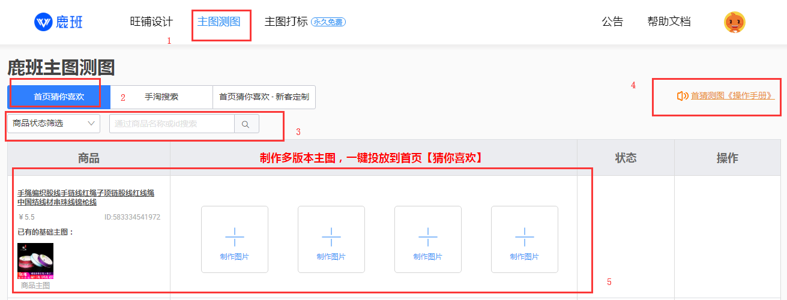Open 旺铺设计 in top navigation
Screen dimensions: 787x300
151,22
